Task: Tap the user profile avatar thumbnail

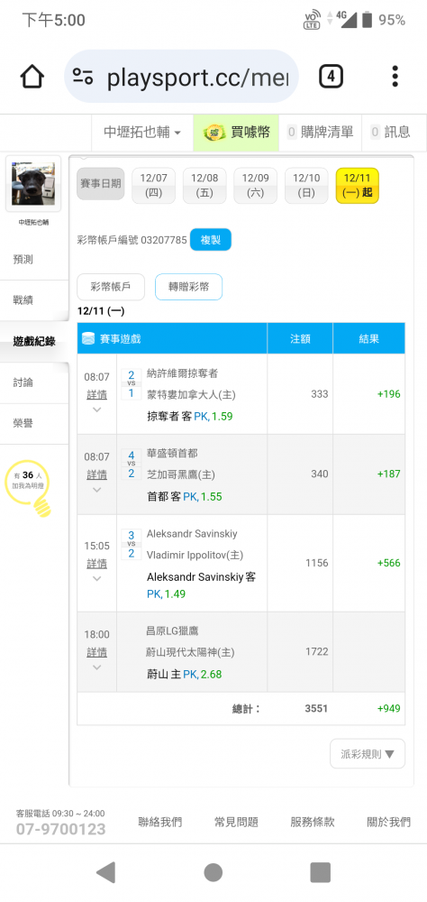Action: pos(33,183)
